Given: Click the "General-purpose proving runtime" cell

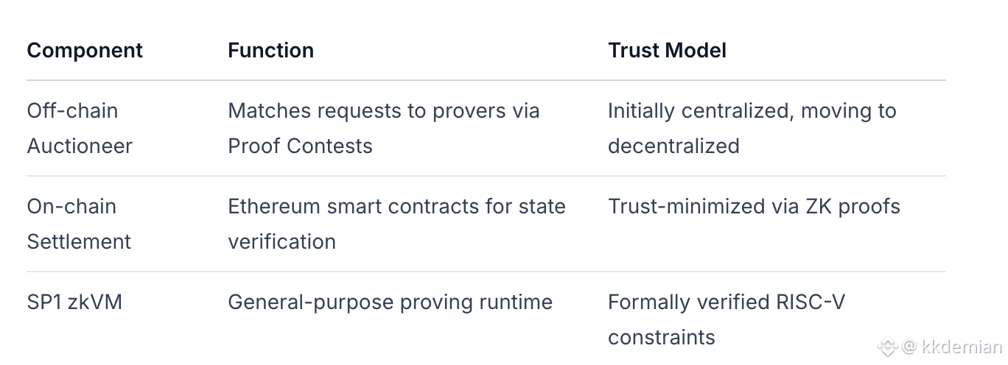Looking at the screenshot, I should click(390, 302).
